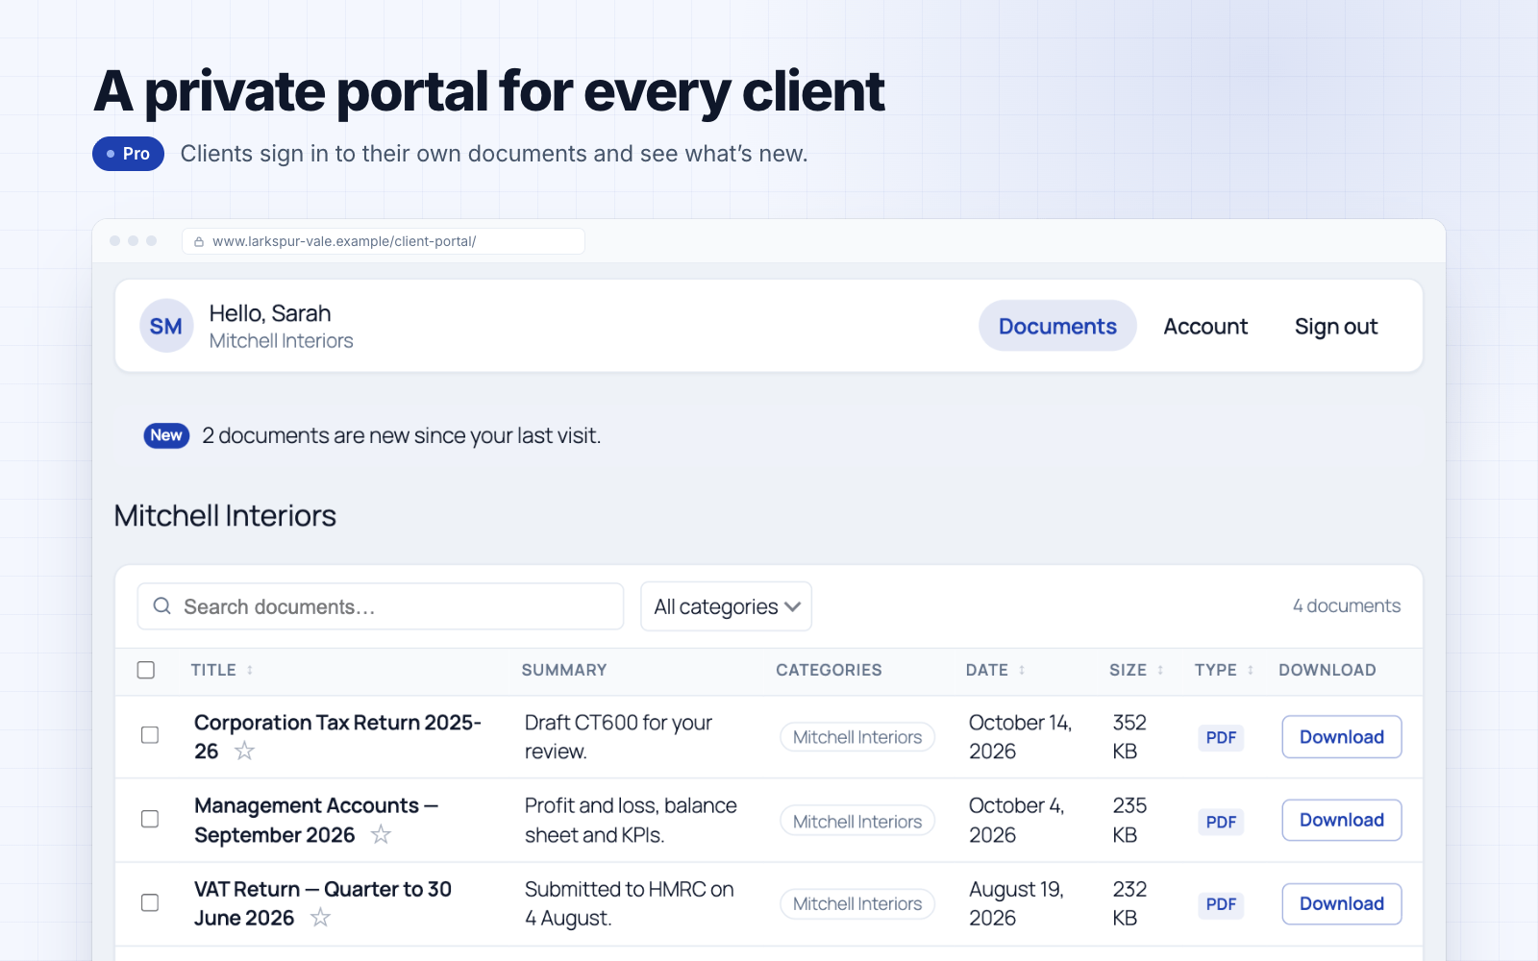The height and width of the screenshot is (961, 1538).
Task: Click 'Submitted to HMRC on 4 August.' summary
Action: 630,903
